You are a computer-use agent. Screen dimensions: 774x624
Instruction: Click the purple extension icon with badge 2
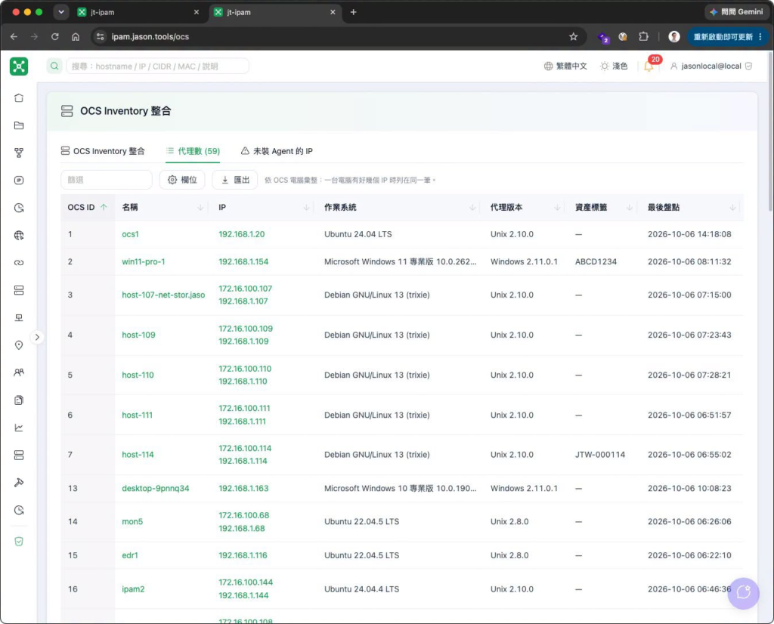pos(603,37)
